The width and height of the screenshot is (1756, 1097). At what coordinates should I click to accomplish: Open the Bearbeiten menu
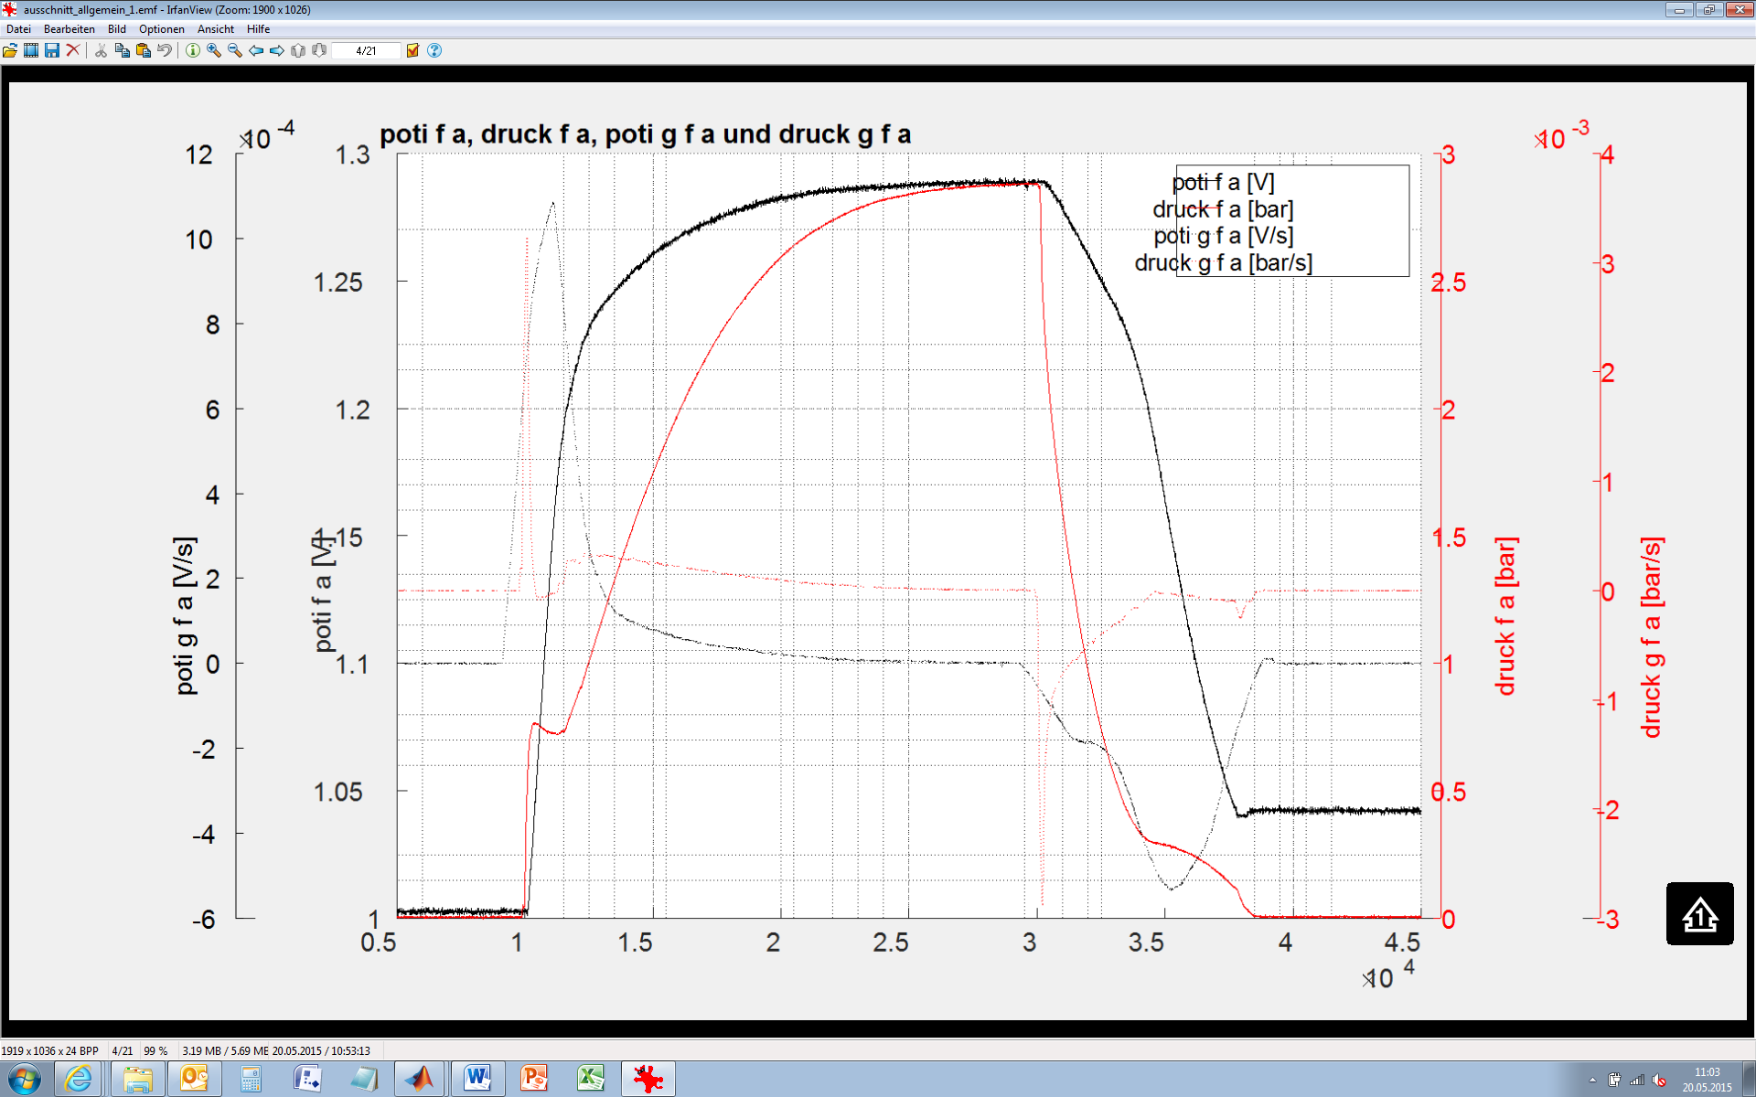pos(70,29)
